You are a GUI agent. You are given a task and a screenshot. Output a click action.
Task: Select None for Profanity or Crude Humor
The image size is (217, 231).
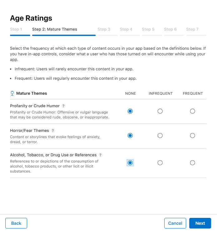(130, 111)
